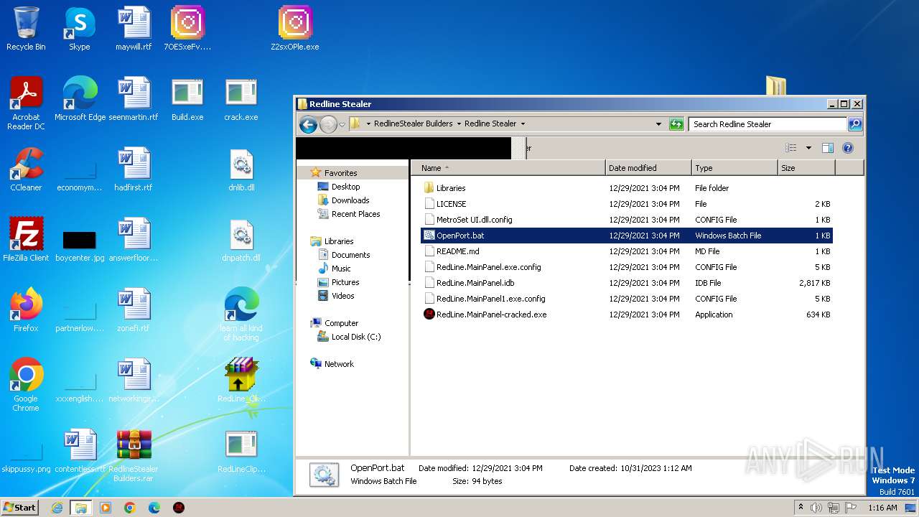Select the 7OESxeFv exe desktop icon
This screenshot has height=517, width=919.
187,29
